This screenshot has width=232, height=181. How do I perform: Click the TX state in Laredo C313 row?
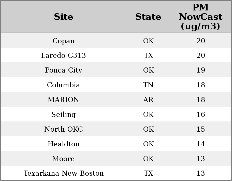point(148,55)
